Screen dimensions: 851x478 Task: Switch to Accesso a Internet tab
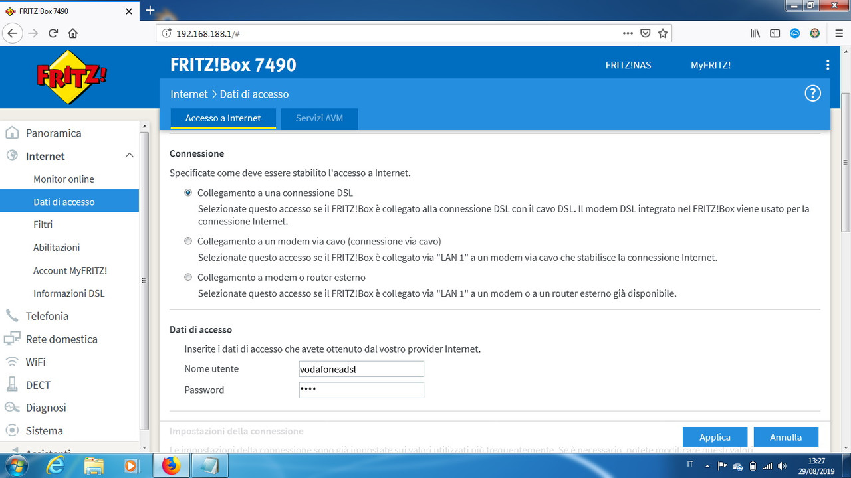(x=223, y=118)
